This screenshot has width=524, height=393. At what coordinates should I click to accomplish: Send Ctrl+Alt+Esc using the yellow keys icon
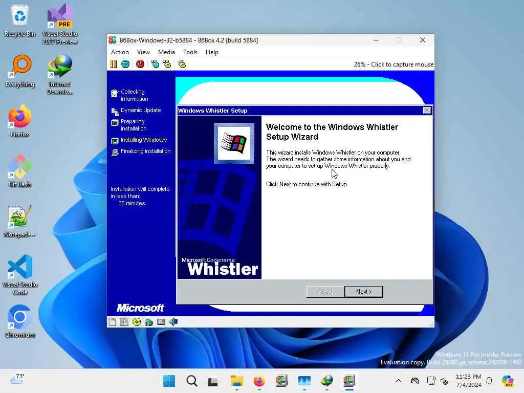(x=167, y=64)
